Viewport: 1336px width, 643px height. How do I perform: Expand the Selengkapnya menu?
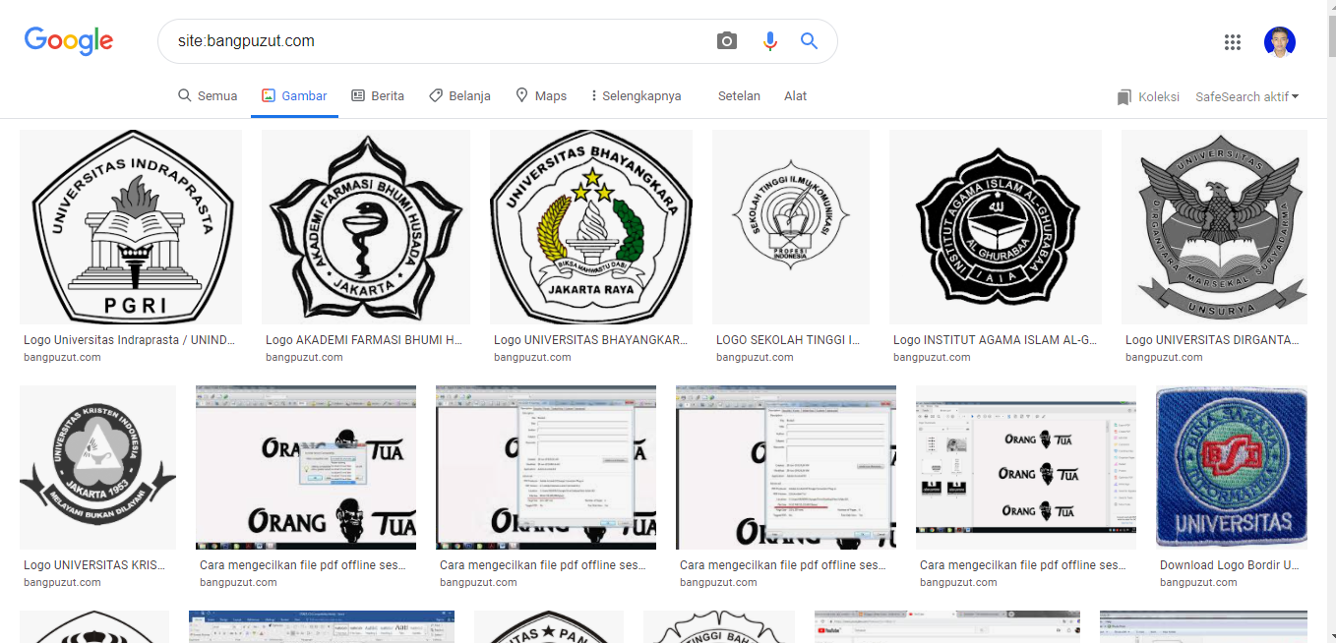(636, 96)
